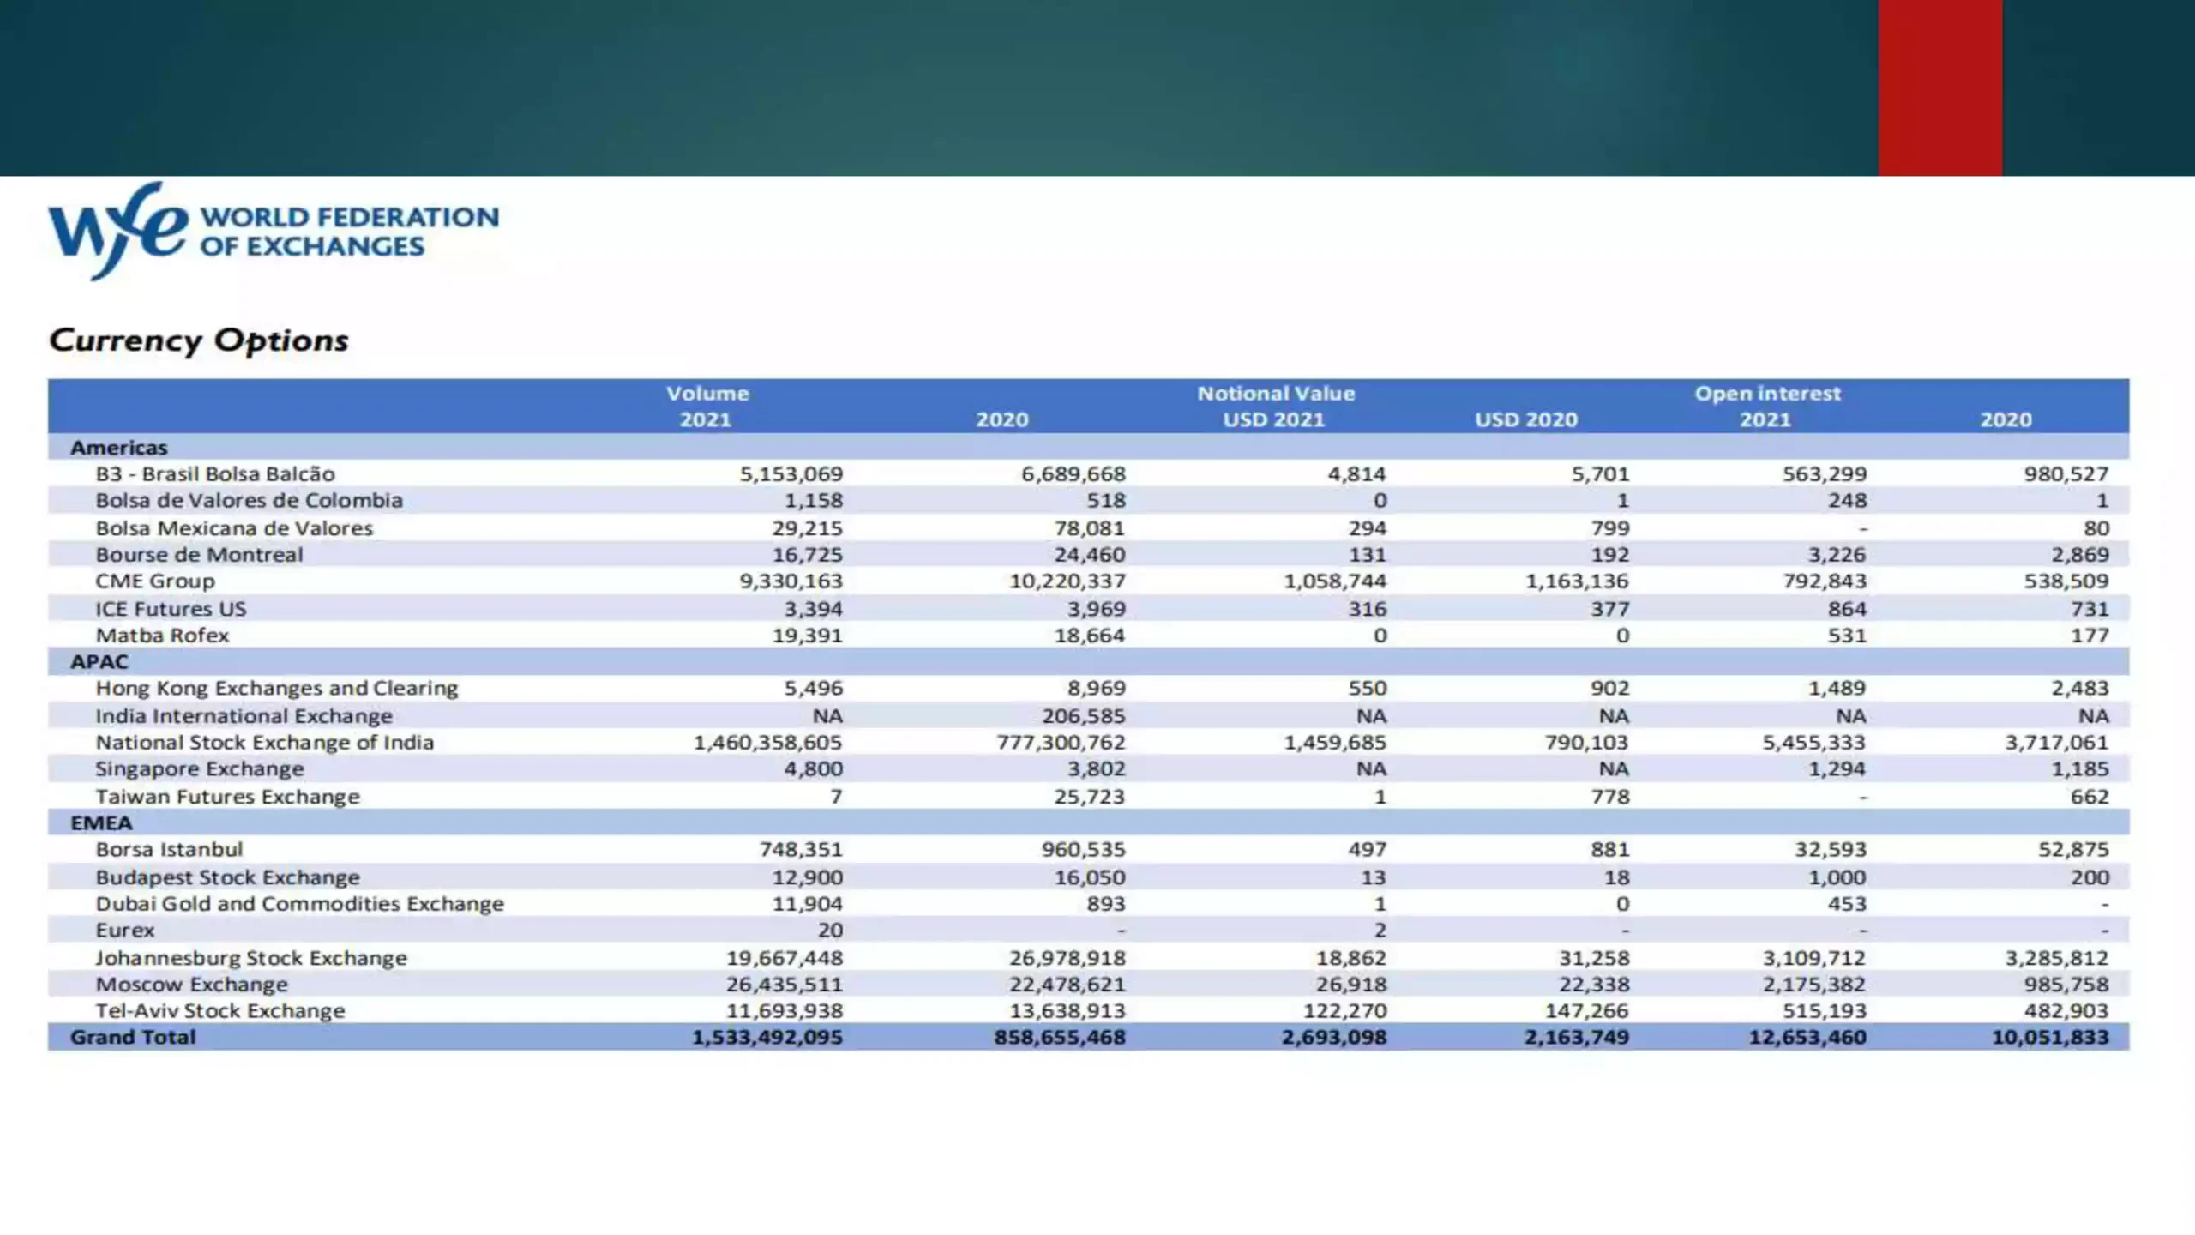Select CME Group row label
The height and width of the screenshot is (1235, 2195).
pos(155,581)
